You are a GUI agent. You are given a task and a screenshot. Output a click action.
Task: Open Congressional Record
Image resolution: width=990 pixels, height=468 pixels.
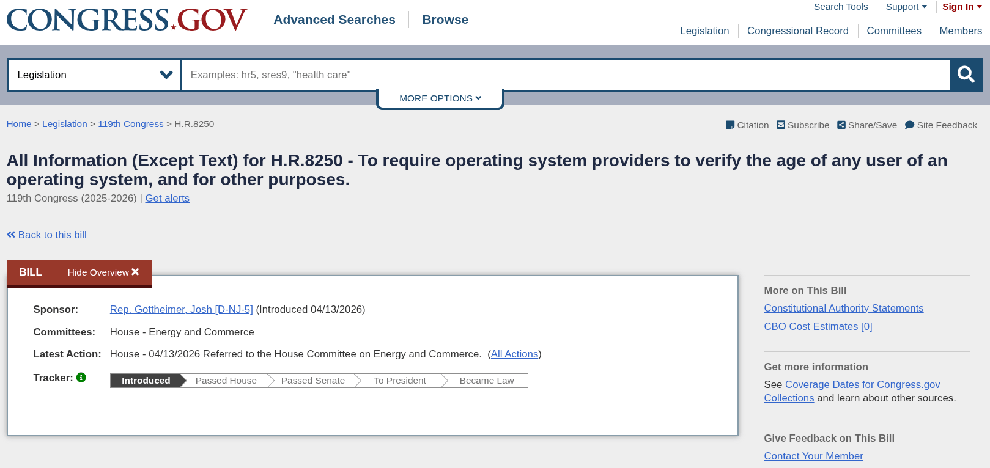tap(798, 31)
